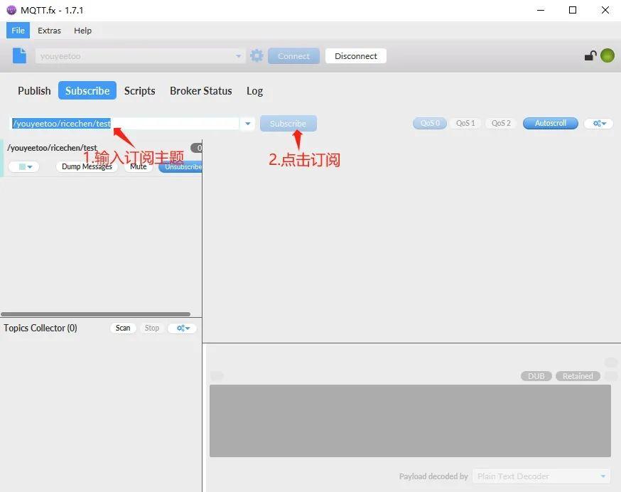Click Scan in Topics Collector
621x492 pixels.
tap(123, 328)
